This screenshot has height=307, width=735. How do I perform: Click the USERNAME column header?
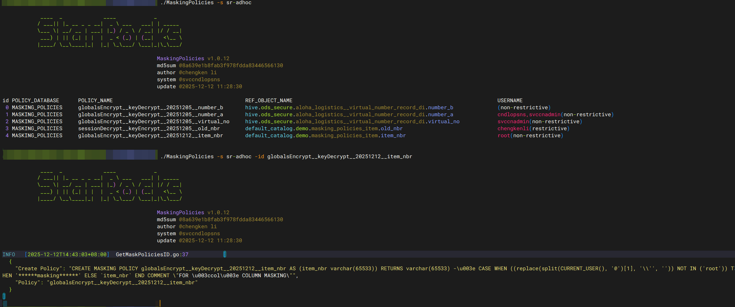[510, 100]
